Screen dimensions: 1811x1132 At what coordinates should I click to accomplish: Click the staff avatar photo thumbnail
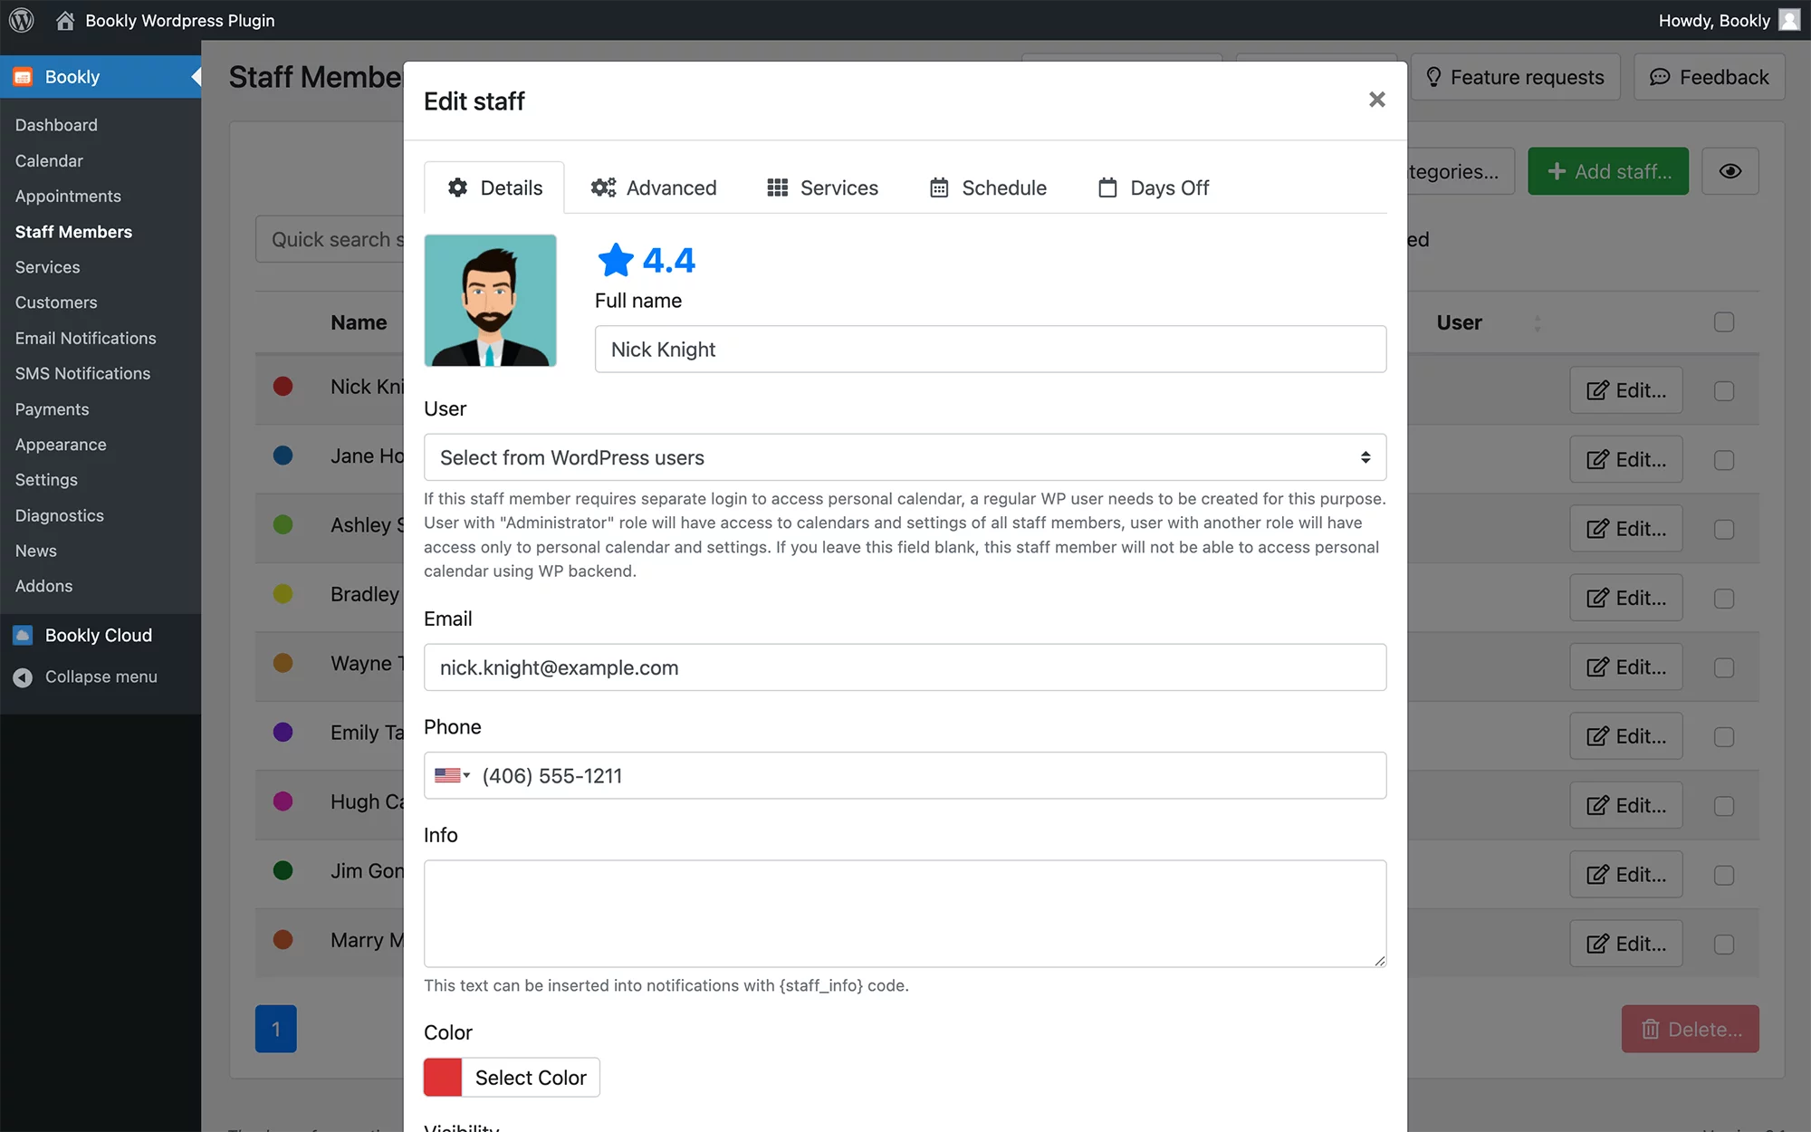tap(490, 301)
